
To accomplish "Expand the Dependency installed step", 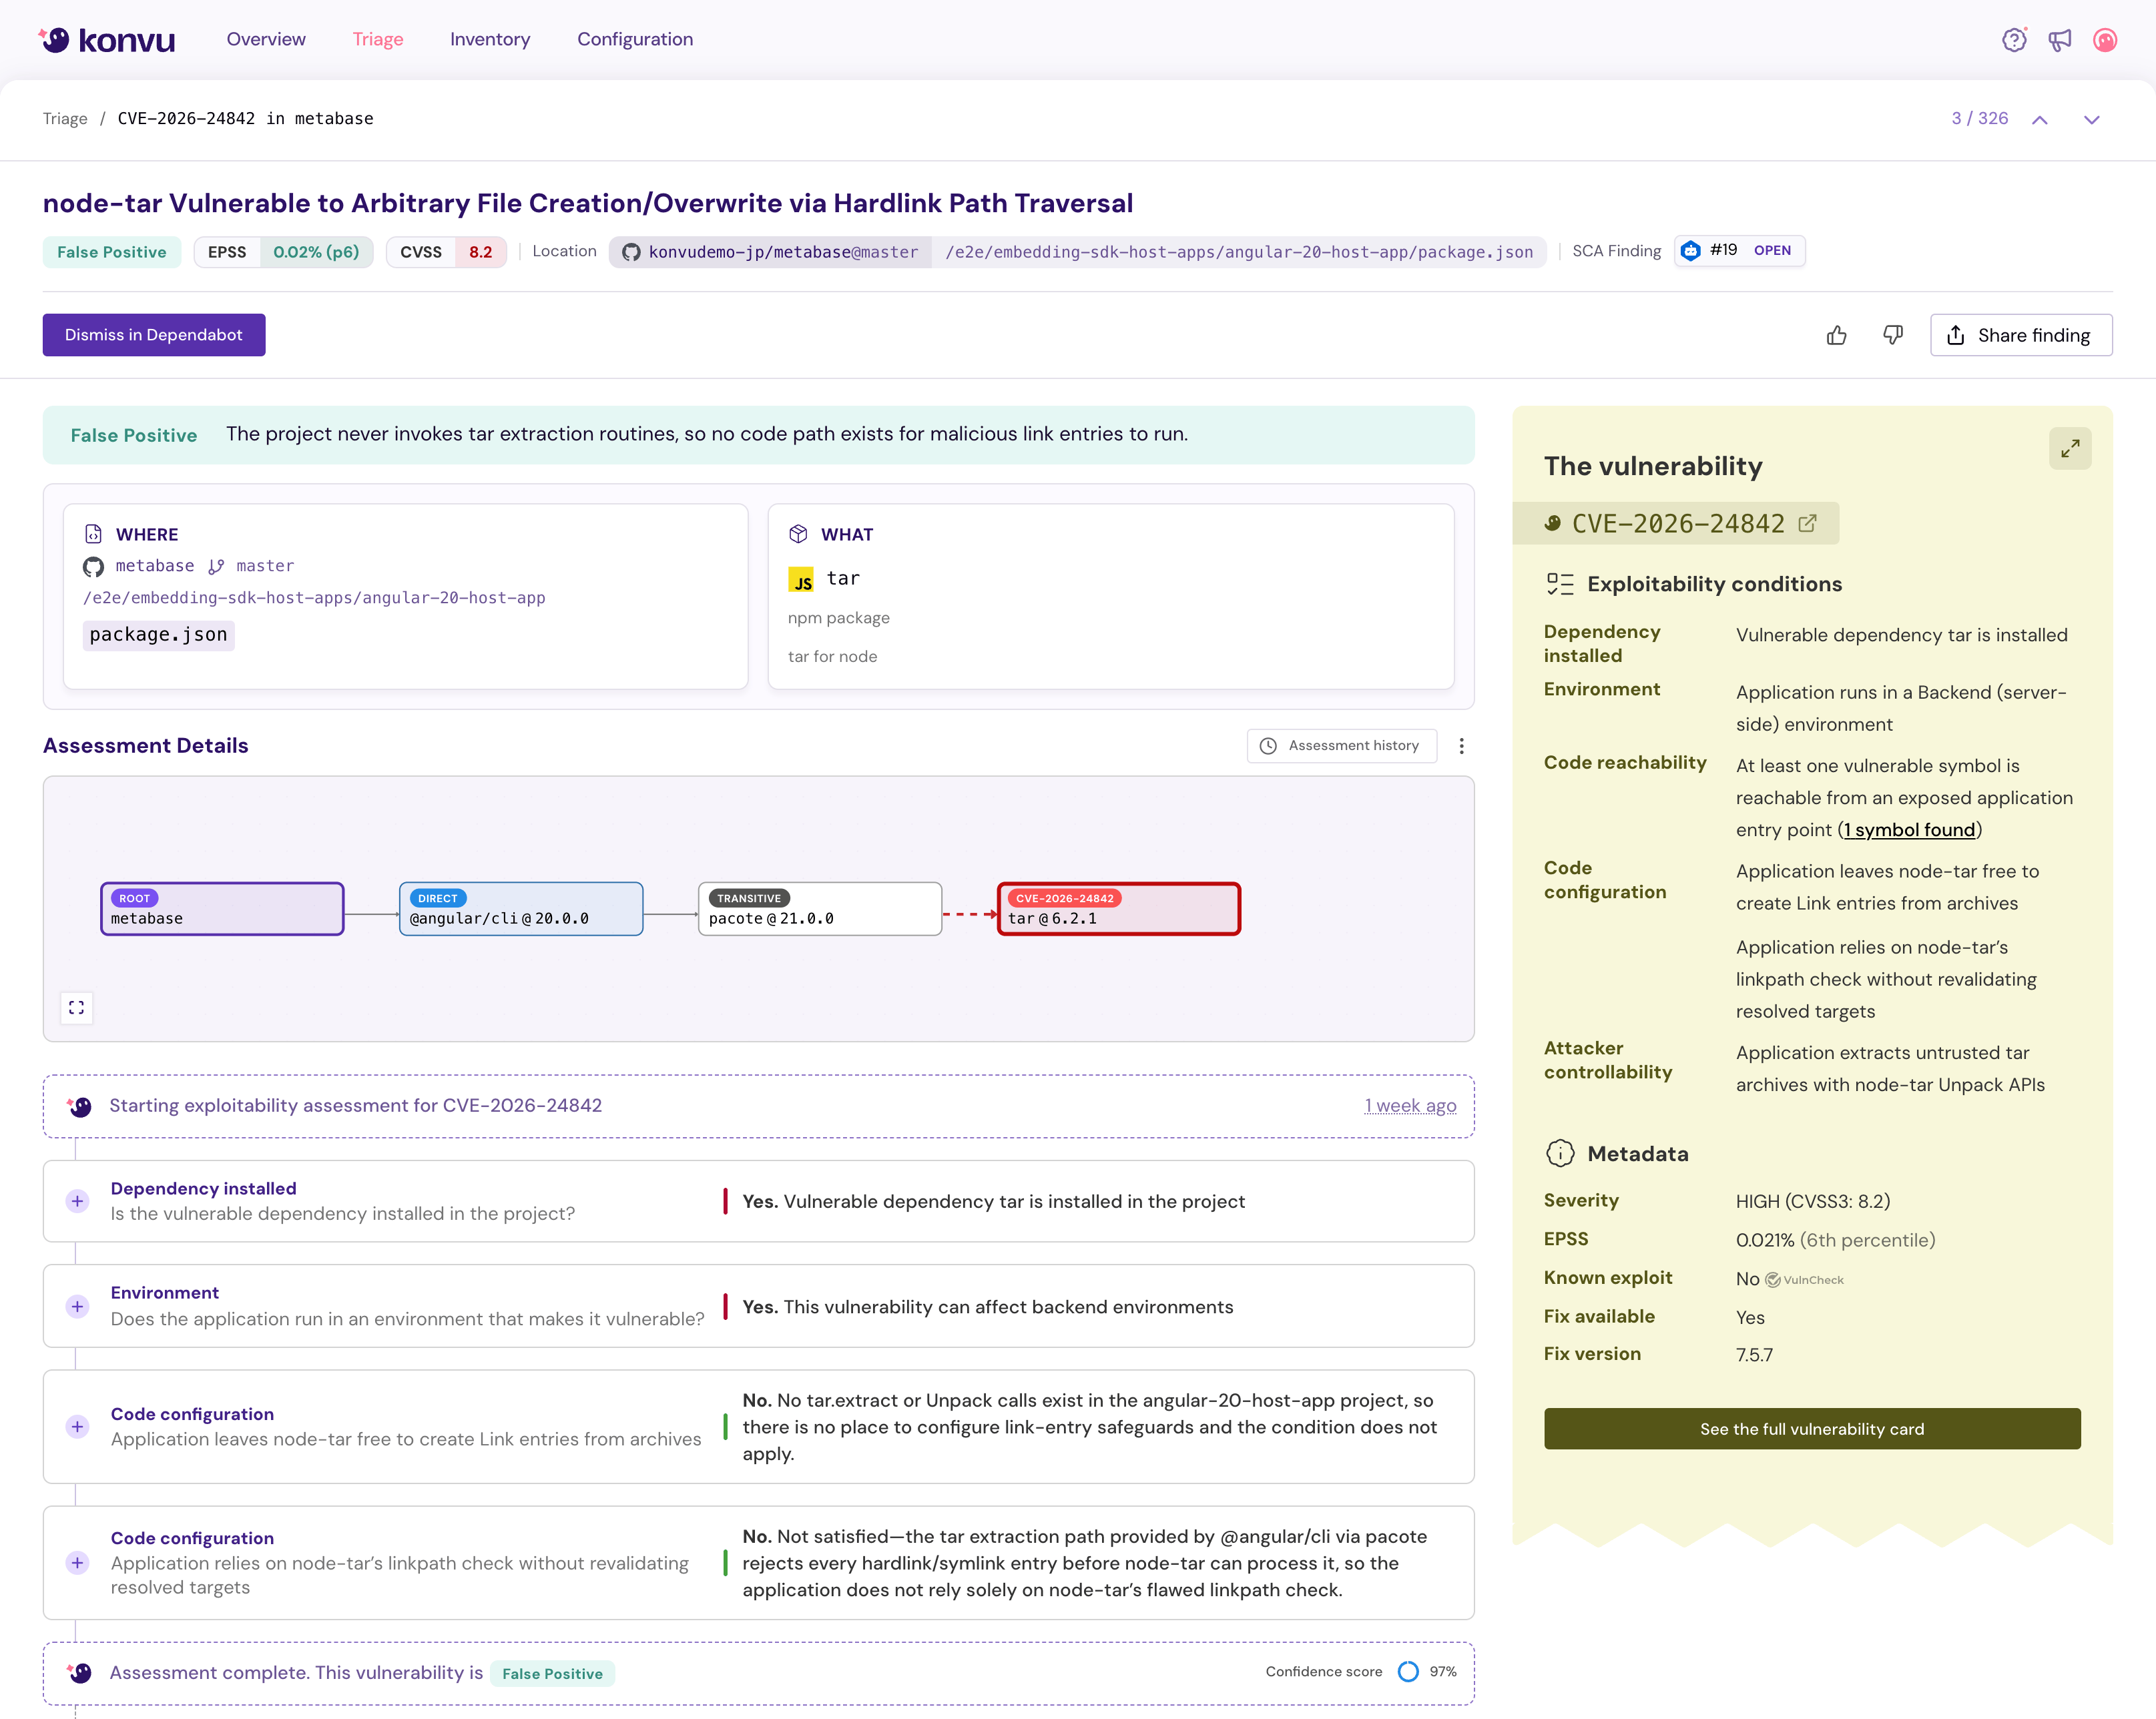I will [77, 1201].
